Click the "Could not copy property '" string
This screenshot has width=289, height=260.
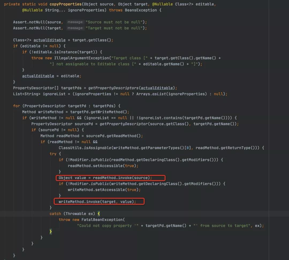coord(108,226)
